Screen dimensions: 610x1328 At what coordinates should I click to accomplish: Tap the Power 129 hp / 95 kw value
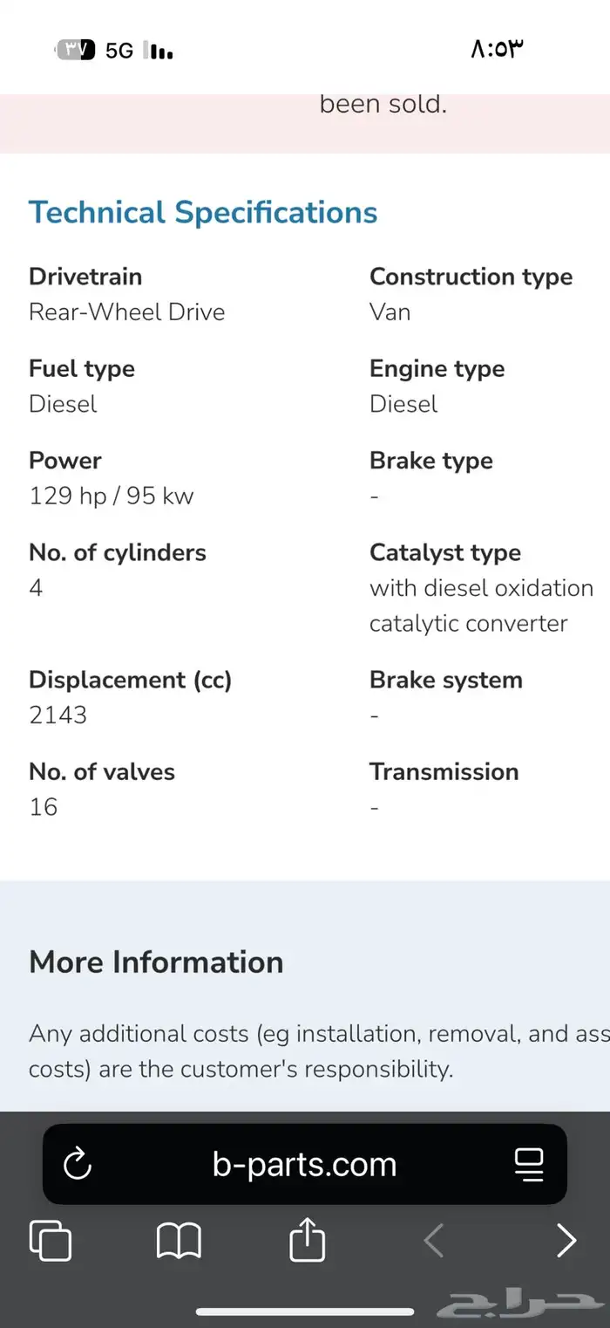coord(112,496)
